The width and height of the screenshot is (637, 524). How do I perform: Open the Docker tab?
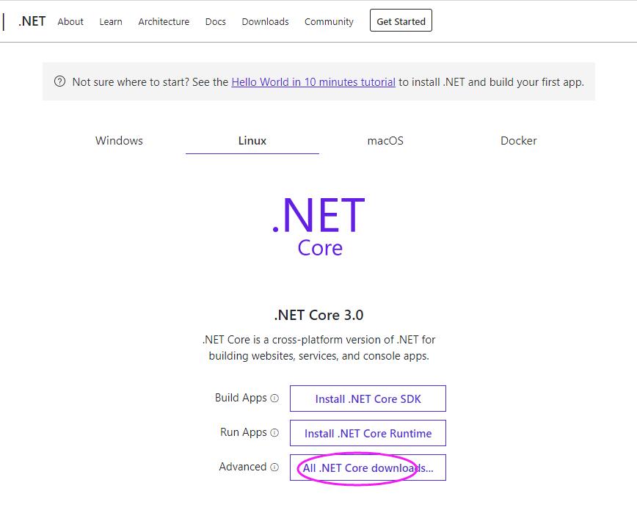click(x=518, y=140)
